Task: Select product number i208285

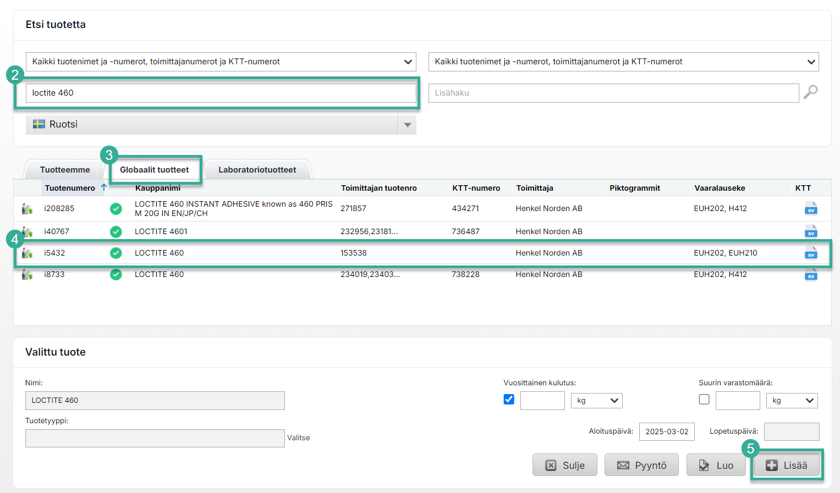Action: [x=59, y=208]
